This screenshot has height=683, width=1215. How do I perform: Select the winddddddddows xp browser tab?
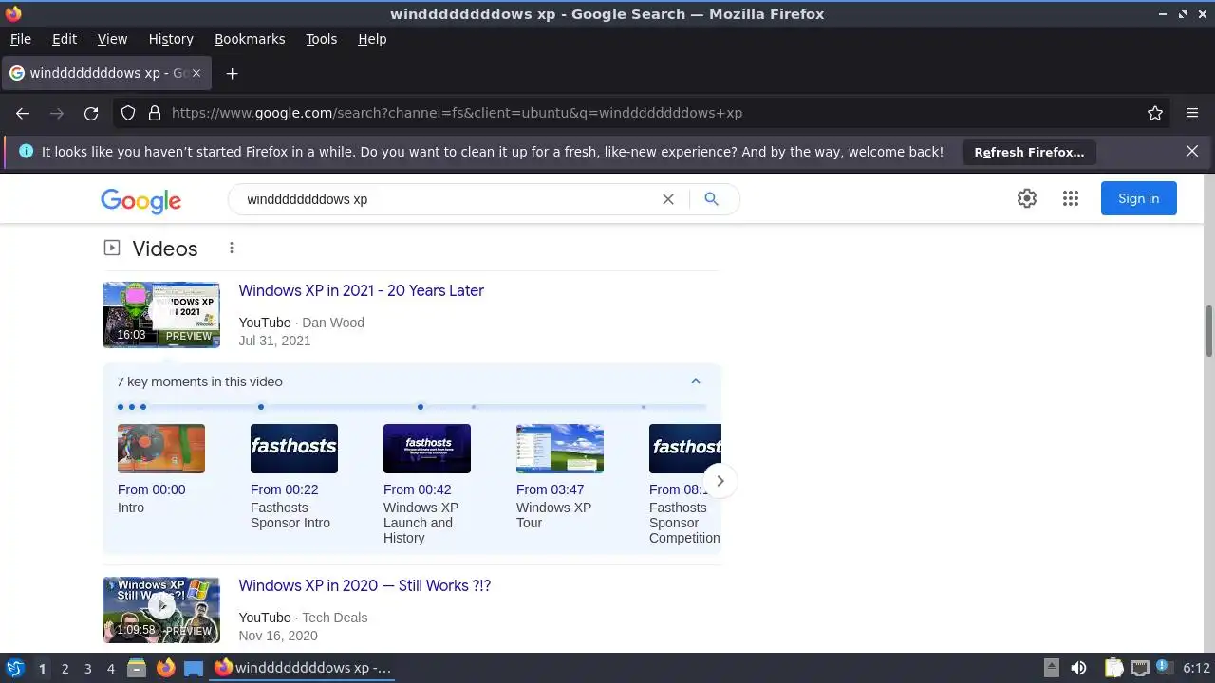tap(106, 73)
